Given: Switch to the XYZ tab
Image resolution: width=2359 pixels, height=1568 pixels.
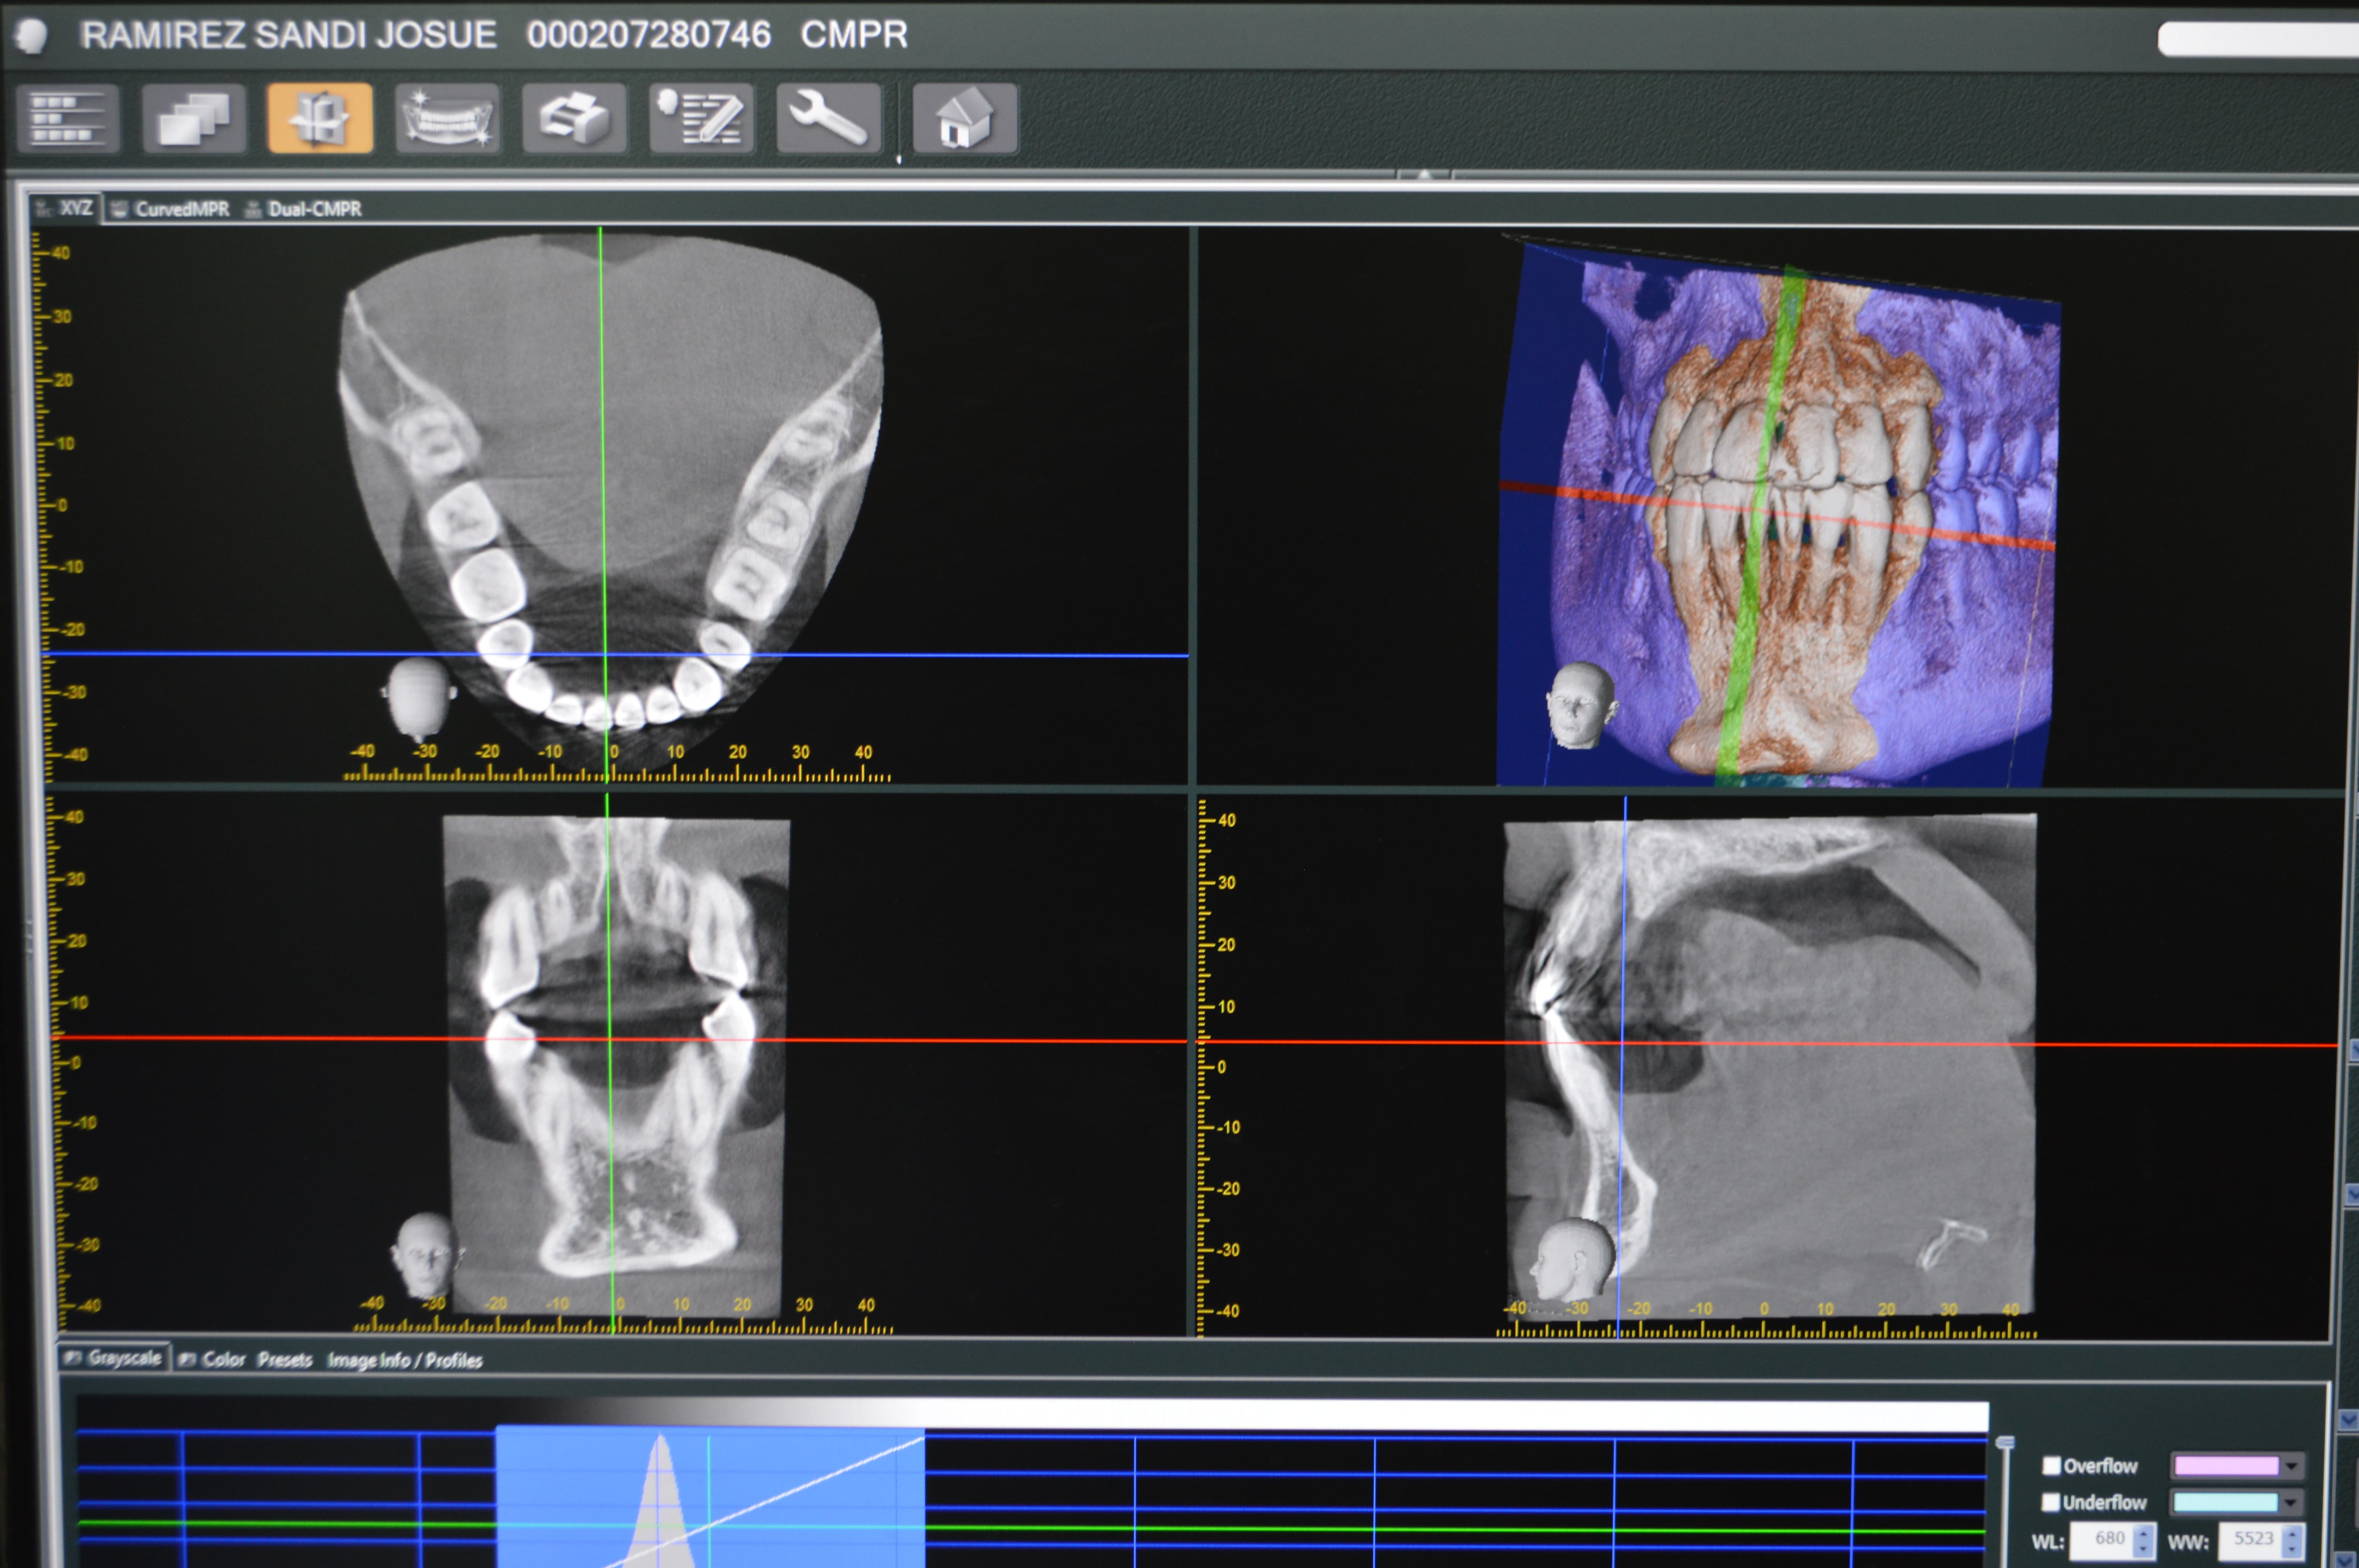Looking at the screenshot, I should 65,208.
